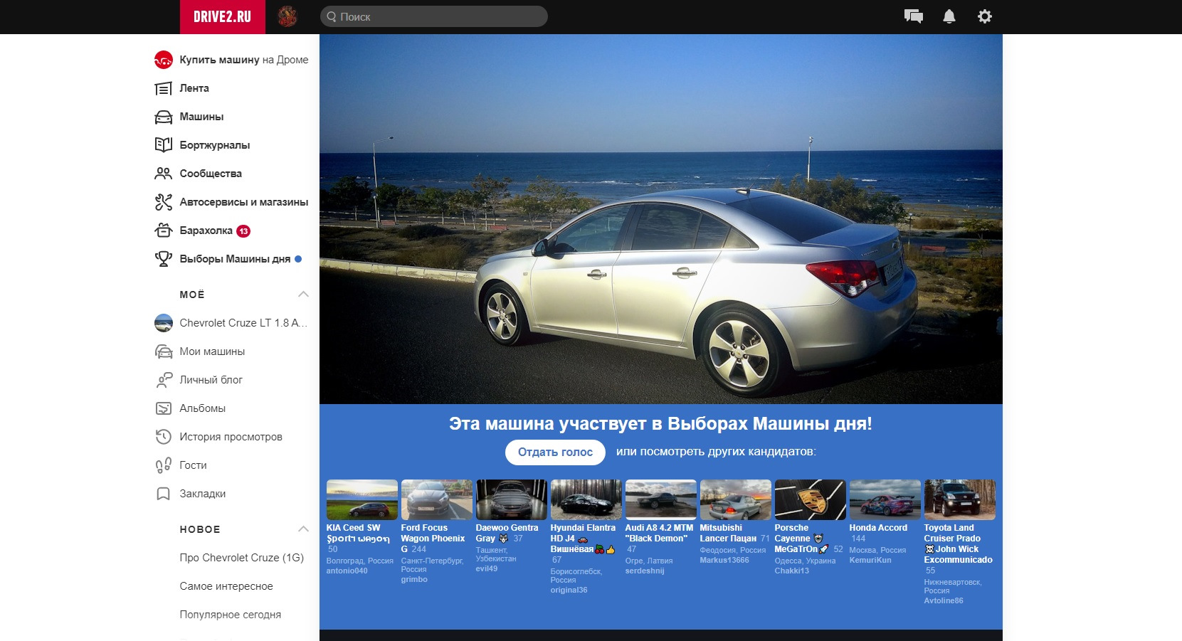The image size is (1182, 641).
Task: Click username serdeshnij
Action: pyautogui.click(x=645, y=571)
